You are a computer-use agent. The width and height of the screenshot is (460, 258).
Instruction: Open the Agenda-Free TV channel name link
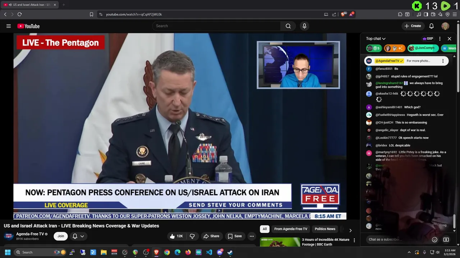pyautogui.click(x=30, y=234)
